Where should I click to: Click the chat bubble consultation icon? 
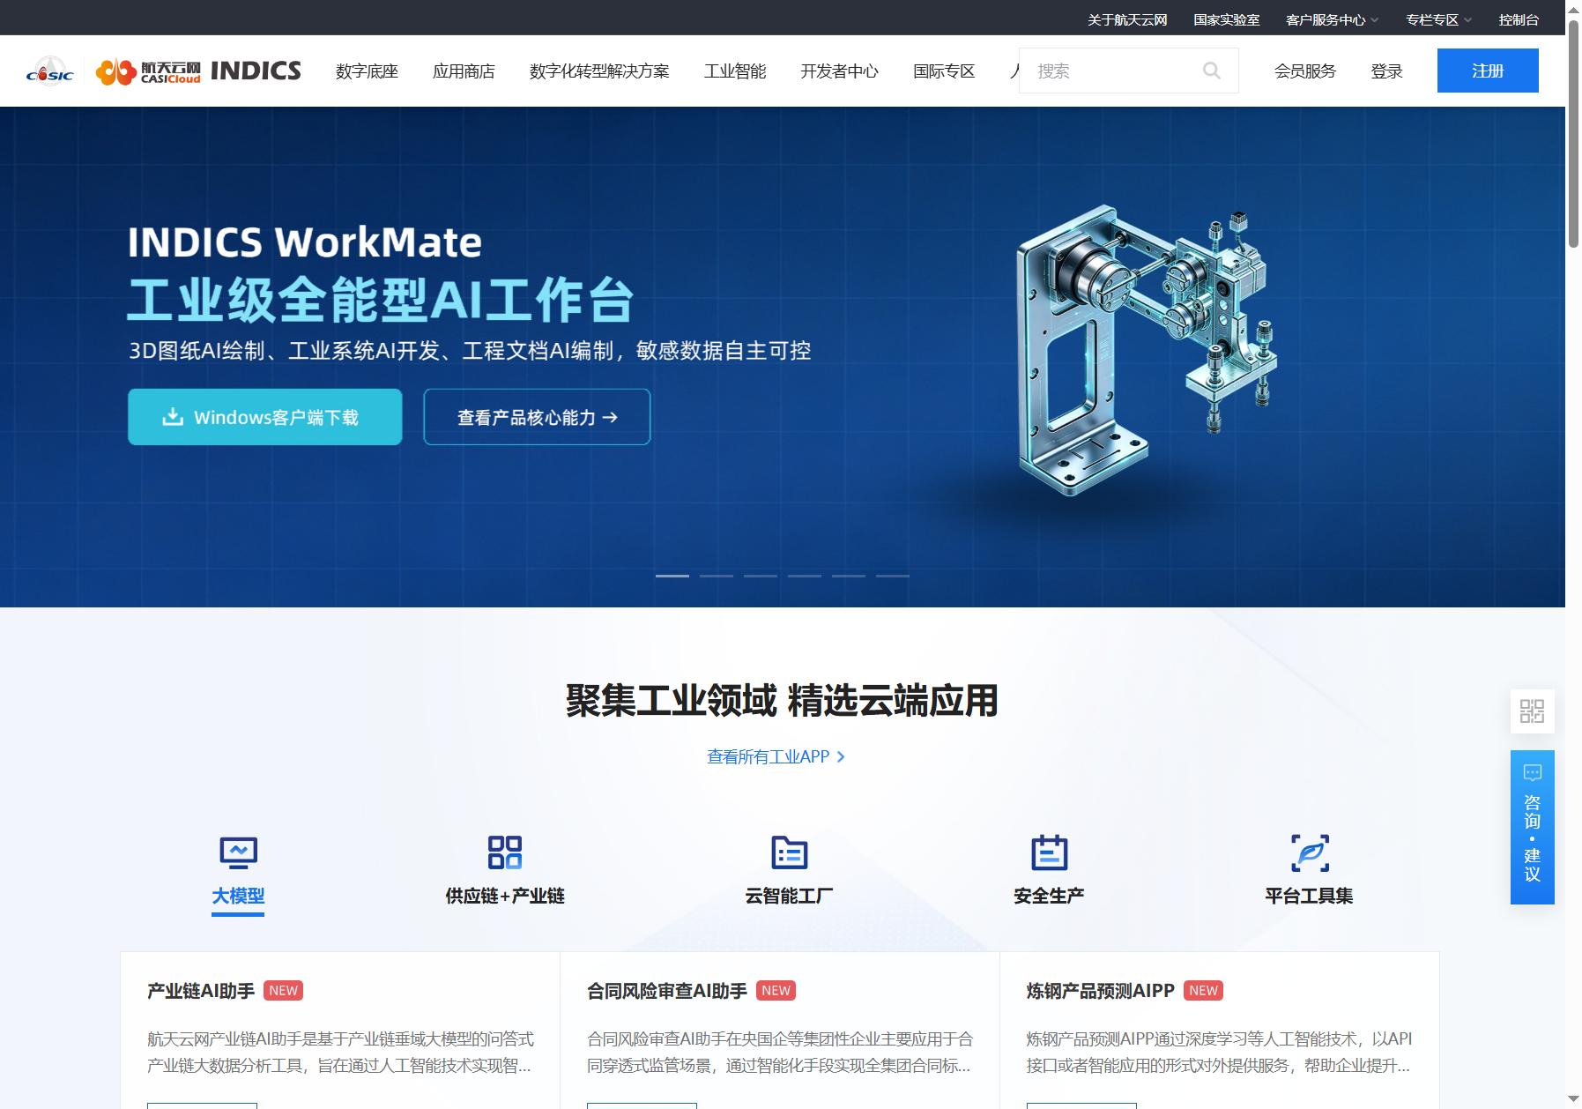tap(1532, 773)
